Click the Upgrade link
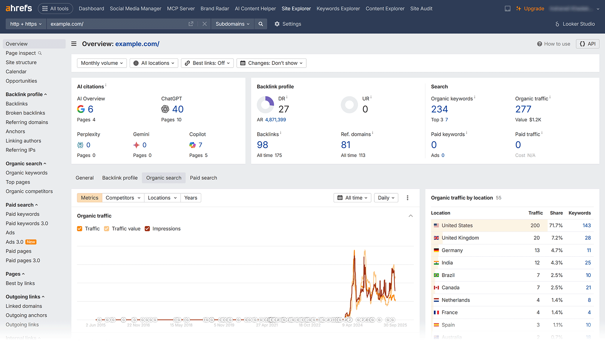605x342 pixels. pyautogui.click(x=534, y=8)
